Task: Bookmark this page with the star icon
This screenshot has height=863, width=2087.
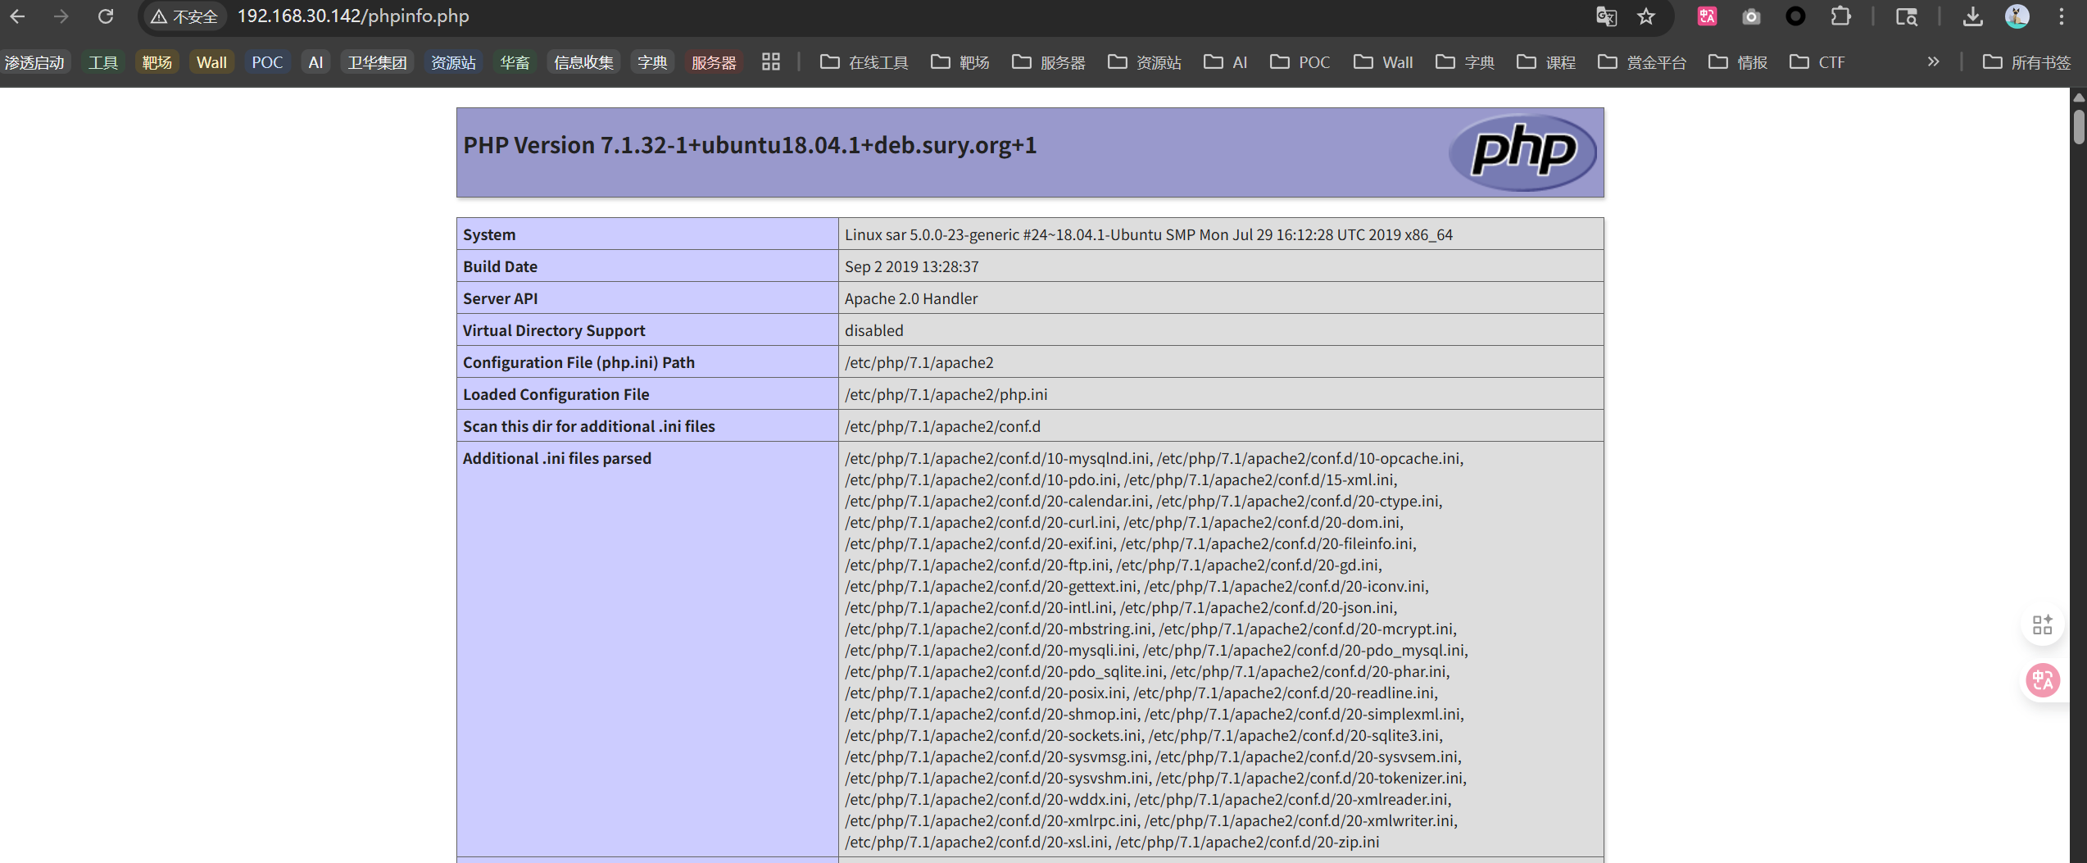Action: (x=1646, y=16)
